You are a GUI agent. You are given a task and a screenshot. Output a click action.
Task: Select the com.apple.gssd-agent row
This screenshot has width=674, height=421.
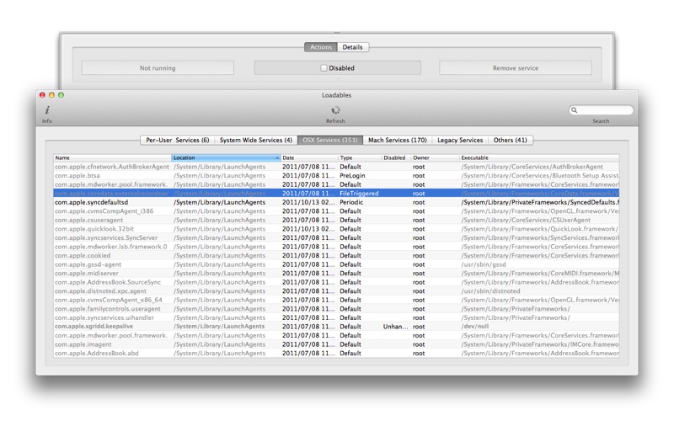tap(336, 264)
